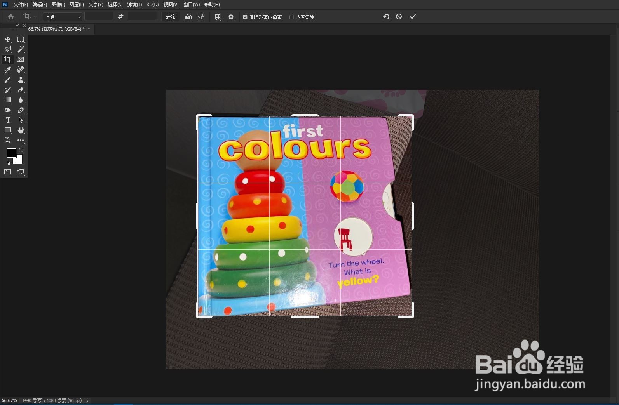Open the 选择(S) menu

[115, 5]
